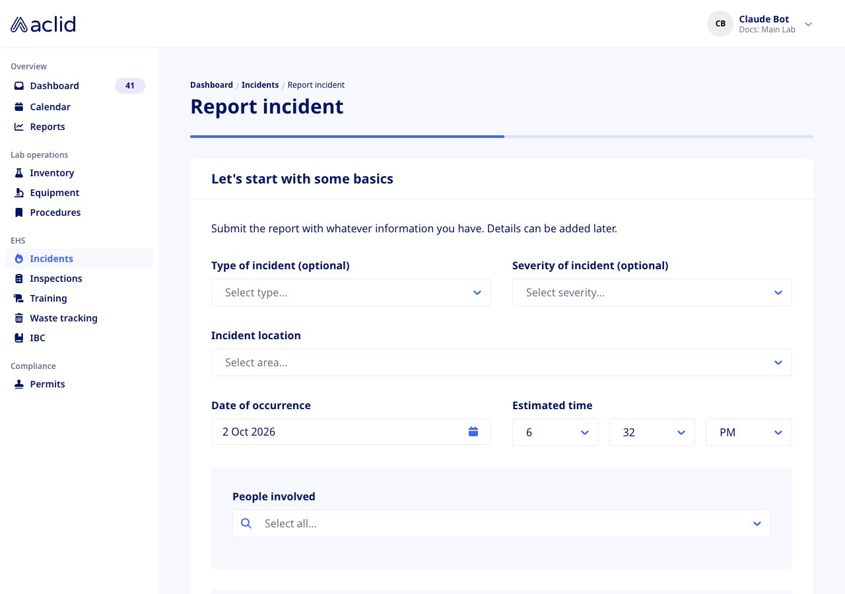Click the Incidents breadcrumb link
Viewport: 845px width, 594px height.
pyautogui.click(x=260, y=85)
